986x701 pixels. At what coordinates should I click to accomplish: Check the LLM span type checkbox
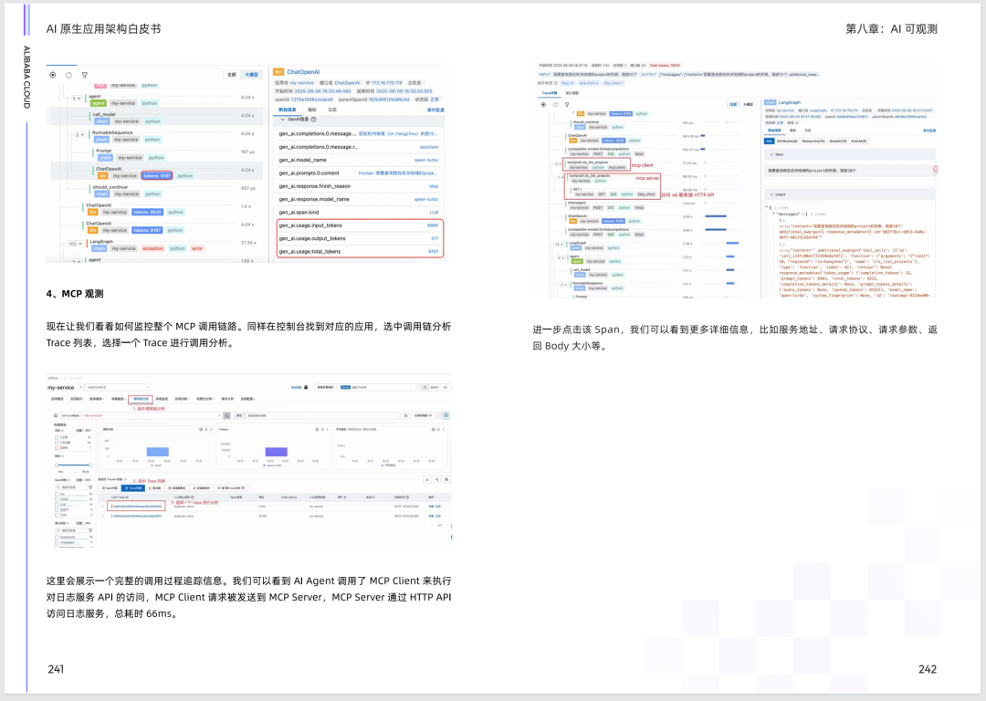tap(57, 504)
